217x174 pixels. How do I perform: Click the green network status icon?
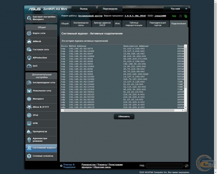click(186, 16)
